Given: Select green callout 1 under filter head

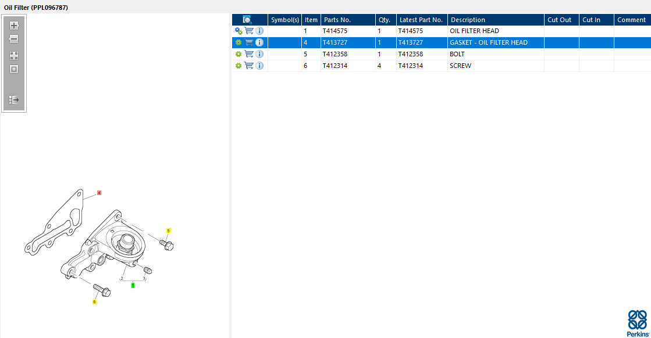Looking at the screenshot, I should pyautogui.click(x=133, y=285).
